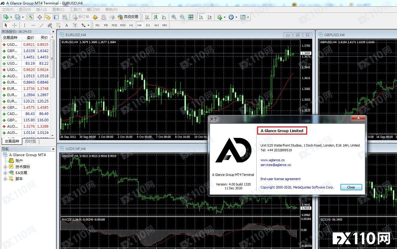397x249 pixels.
Task: Close the About dialog with Close button
Action: [x=351, y=187]
